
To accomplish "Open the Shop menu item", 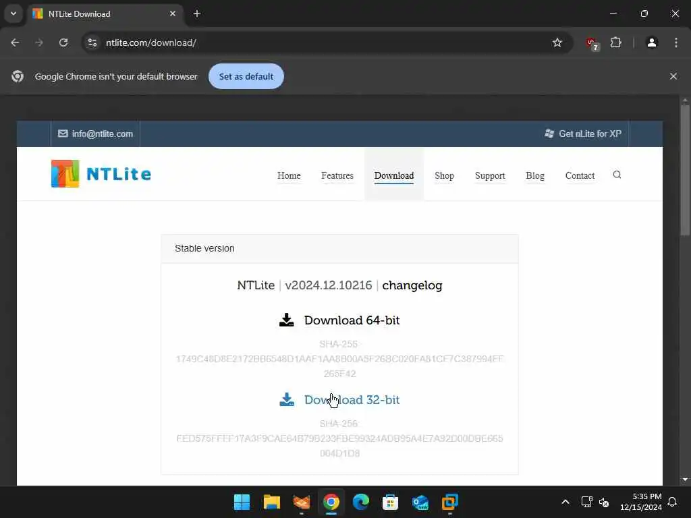I will [x=444, y=175].
